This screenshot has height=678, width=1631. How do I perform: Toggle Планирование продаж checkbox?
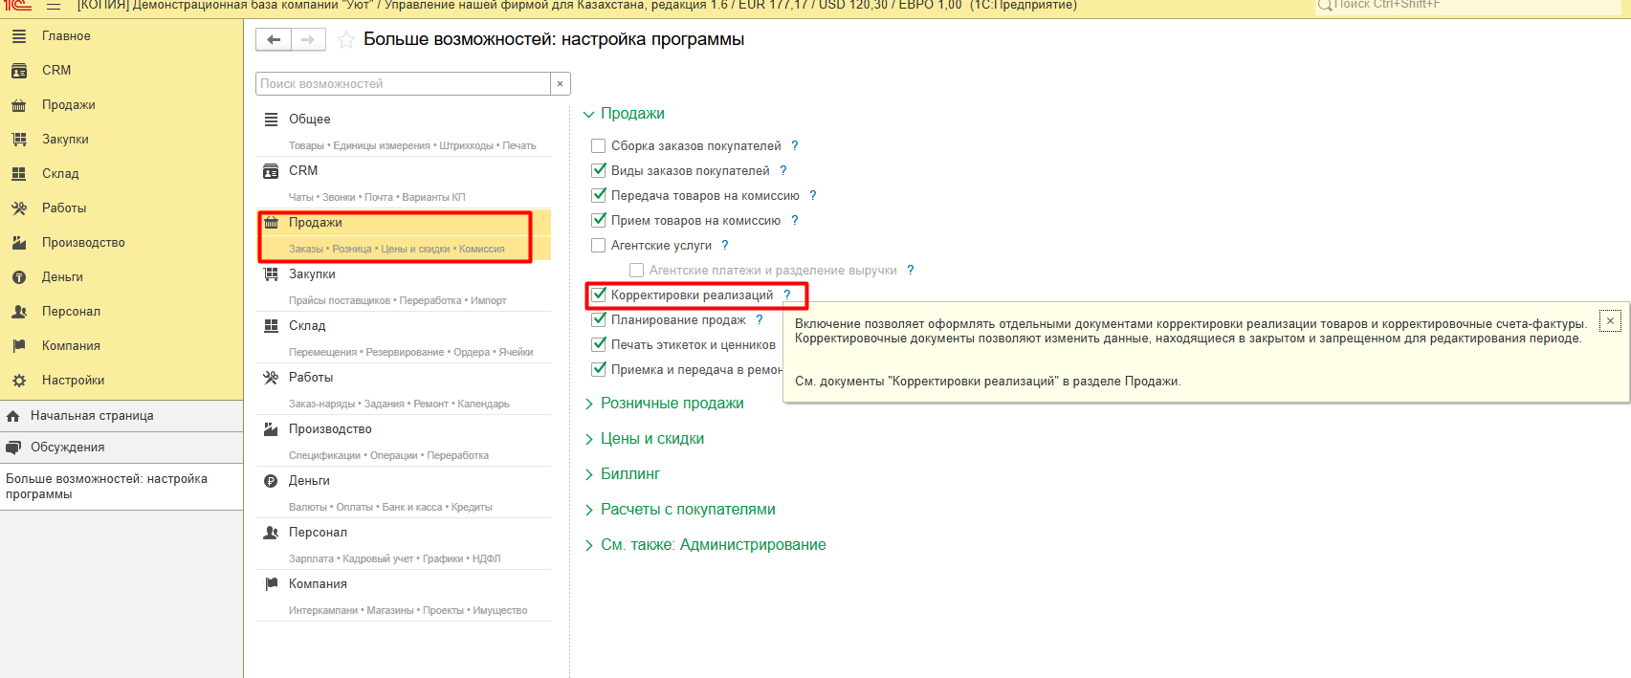599,320
